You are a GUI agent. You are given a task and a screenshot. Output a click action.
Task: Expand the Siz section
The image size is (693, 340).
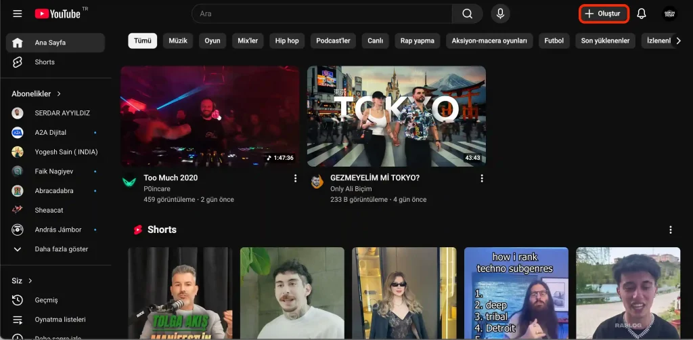click(x=22, y=281)
